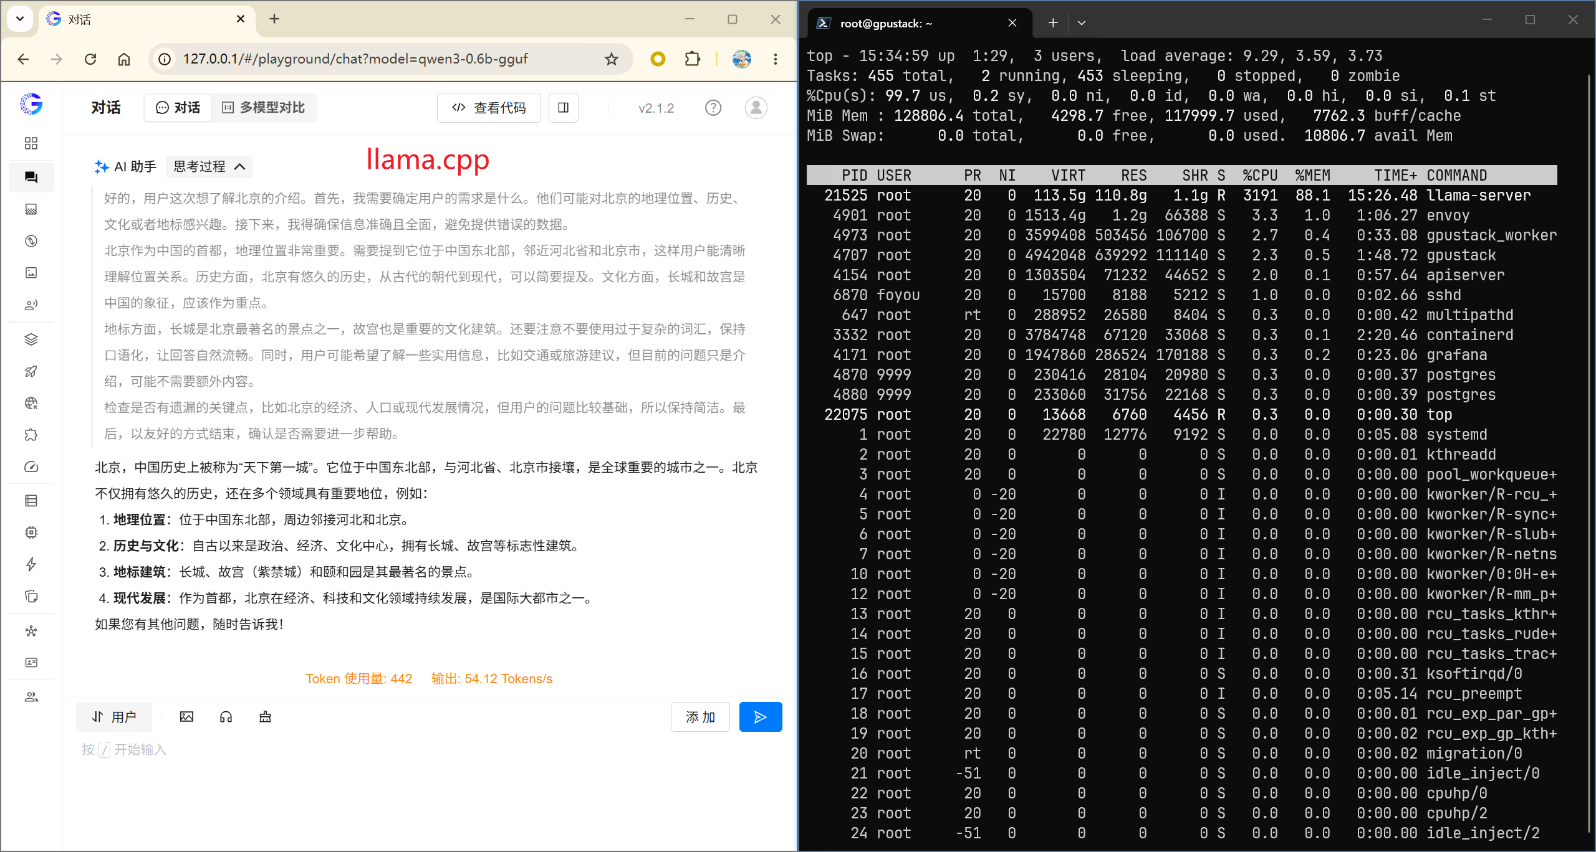Close the root@gpustack terminal tab
This screenshot has width=1596, height=852.
tap(1012, 23)
